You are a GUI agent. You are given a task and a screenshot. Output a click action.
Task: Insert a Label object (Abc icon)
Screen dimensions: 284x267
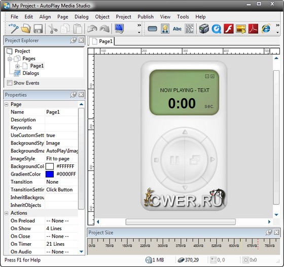click(x=177, y=28)
